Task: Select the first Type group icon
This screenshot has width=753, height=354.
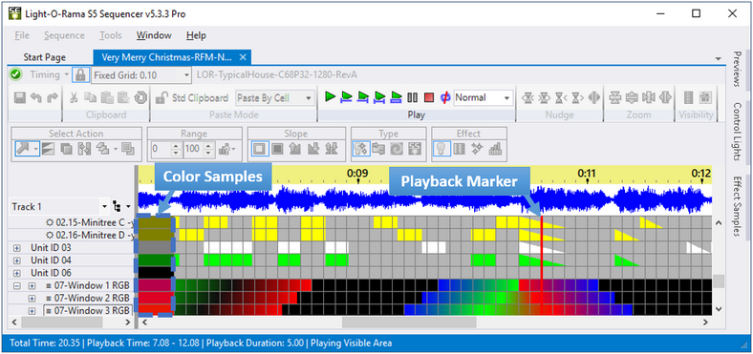Action: pyautogui.click(x=361, y=149)
